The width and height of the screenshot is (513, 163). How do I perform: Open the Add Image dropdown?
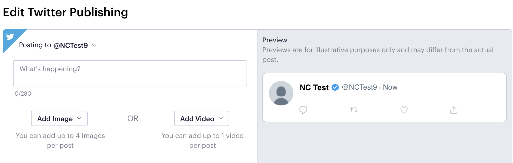coord(59,118)
